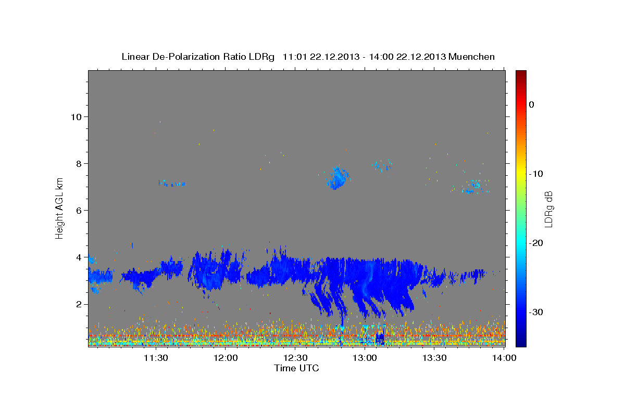
Task: Click the 'Muenchen' location label in title
Action: click(472, 57)
